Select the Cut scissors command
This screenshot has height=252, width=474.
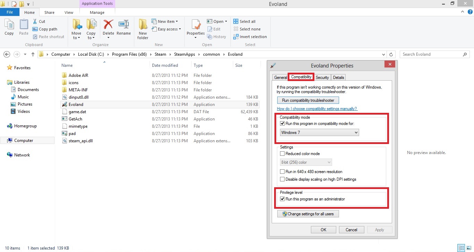(x=39, y=21)
